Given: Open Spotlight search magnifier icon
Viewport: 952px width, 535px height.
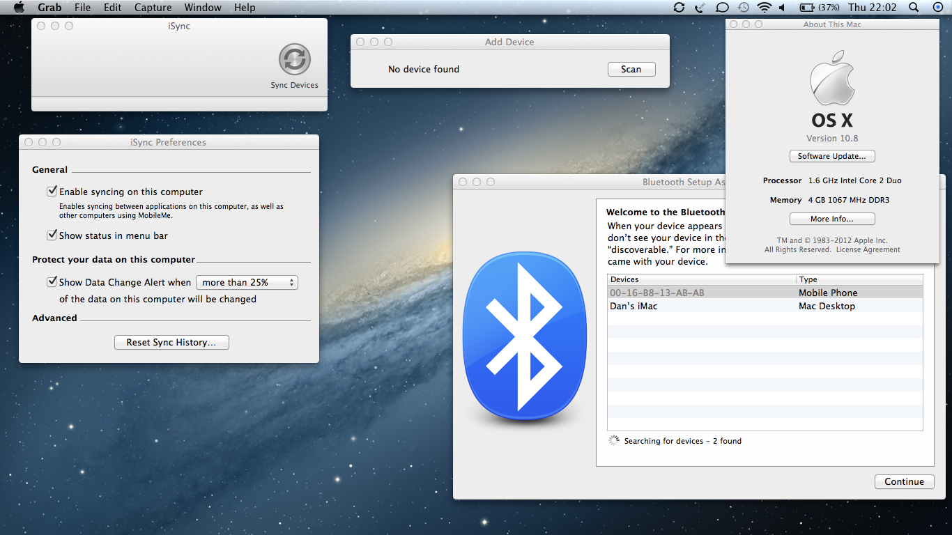Looking at the screenshot, I should pyautogui.click(x=914, y=8).
